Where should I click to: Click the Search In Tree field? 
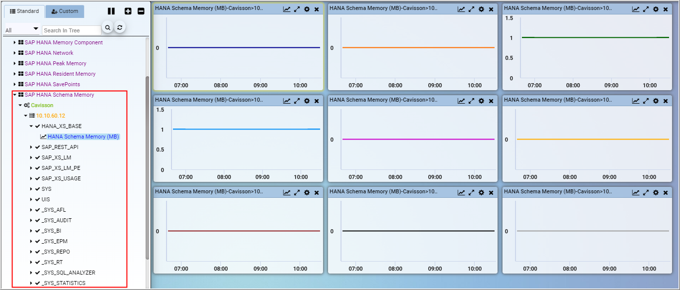coord(72,30)
